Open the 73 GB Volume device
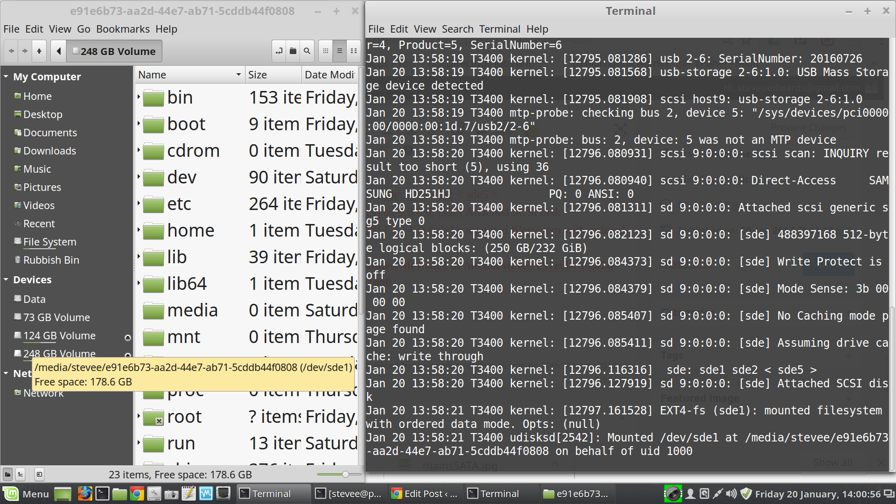Viewport: 896px width, 504px height. click(56, 317)
